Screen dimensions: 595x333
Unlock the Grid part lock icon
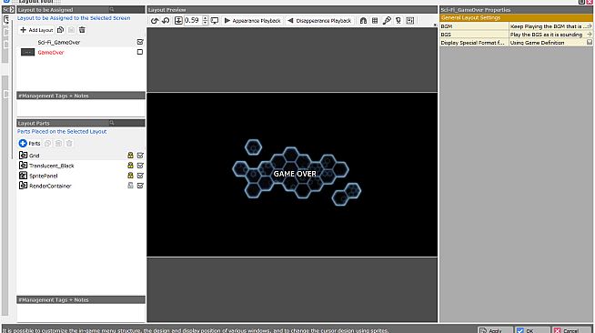pos(130,155)
